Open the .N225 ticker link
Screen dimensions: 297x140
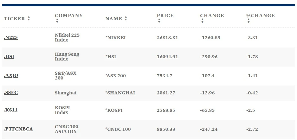click(x=11, y=38)
